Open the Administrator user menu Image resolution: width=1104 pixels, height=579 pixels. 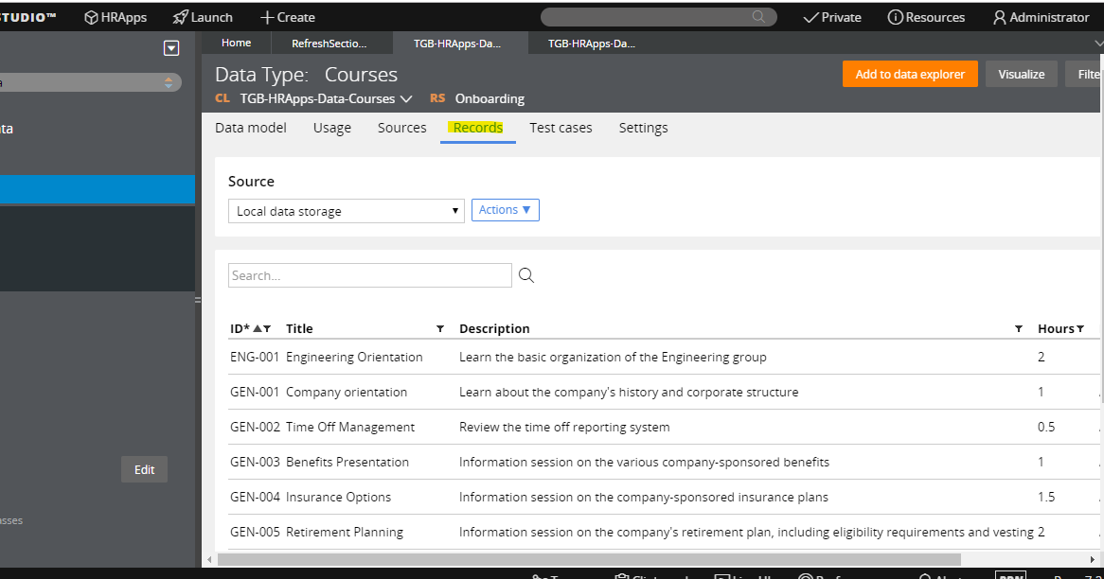[x=1041, y=17]
